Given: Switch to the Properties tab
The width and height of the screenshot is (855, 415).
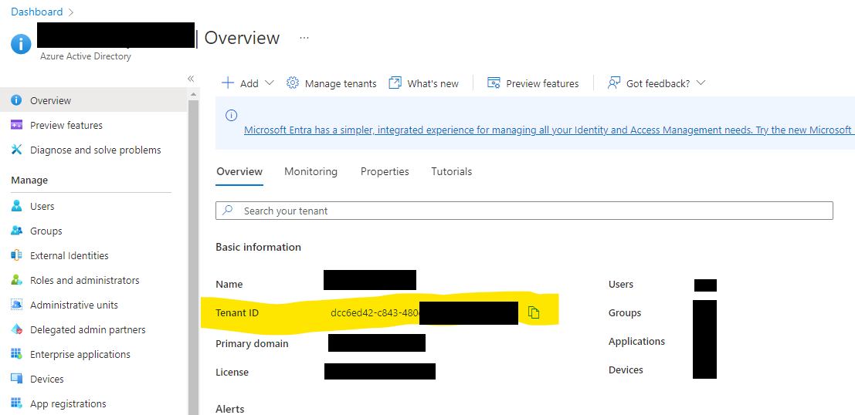Looking at the screenshot, I should coord(385,171).
